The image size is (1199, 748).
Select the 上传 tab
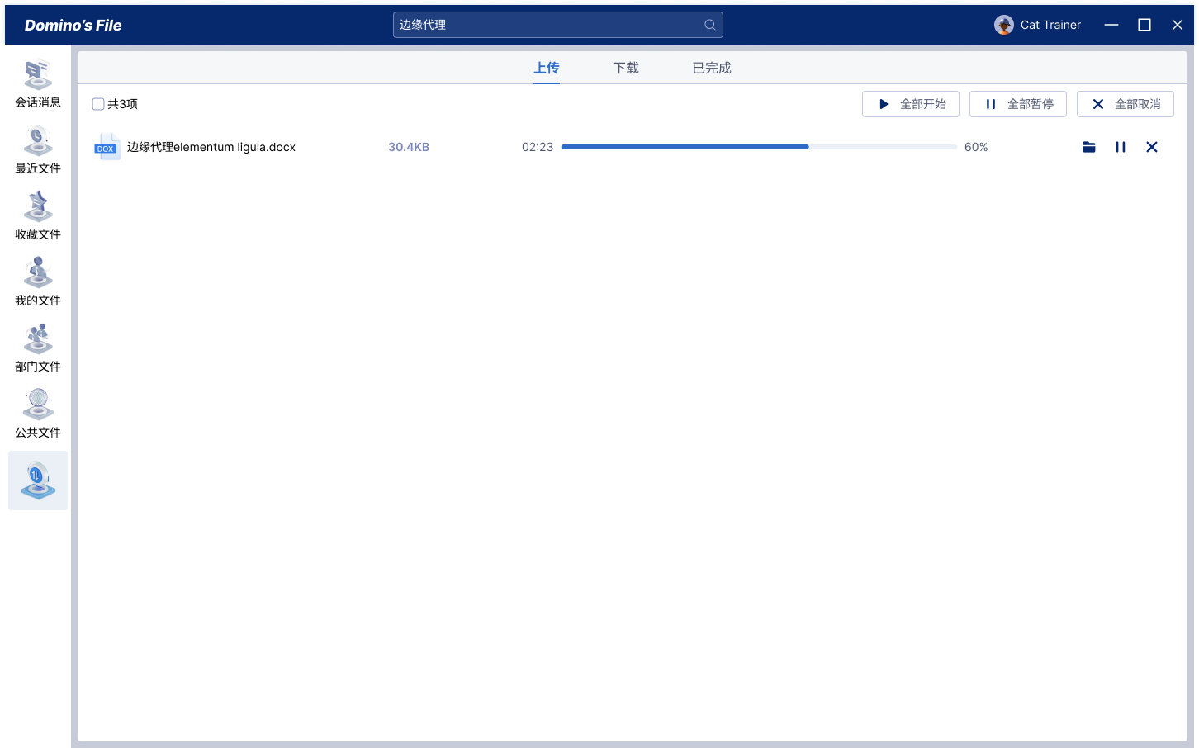(x=547, y=68)
